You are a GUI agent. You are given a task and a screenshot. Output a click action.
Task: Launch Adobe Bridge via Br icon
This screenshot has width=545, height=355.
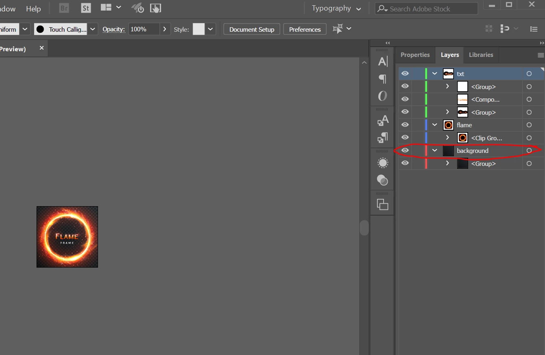tap(64, 8)
